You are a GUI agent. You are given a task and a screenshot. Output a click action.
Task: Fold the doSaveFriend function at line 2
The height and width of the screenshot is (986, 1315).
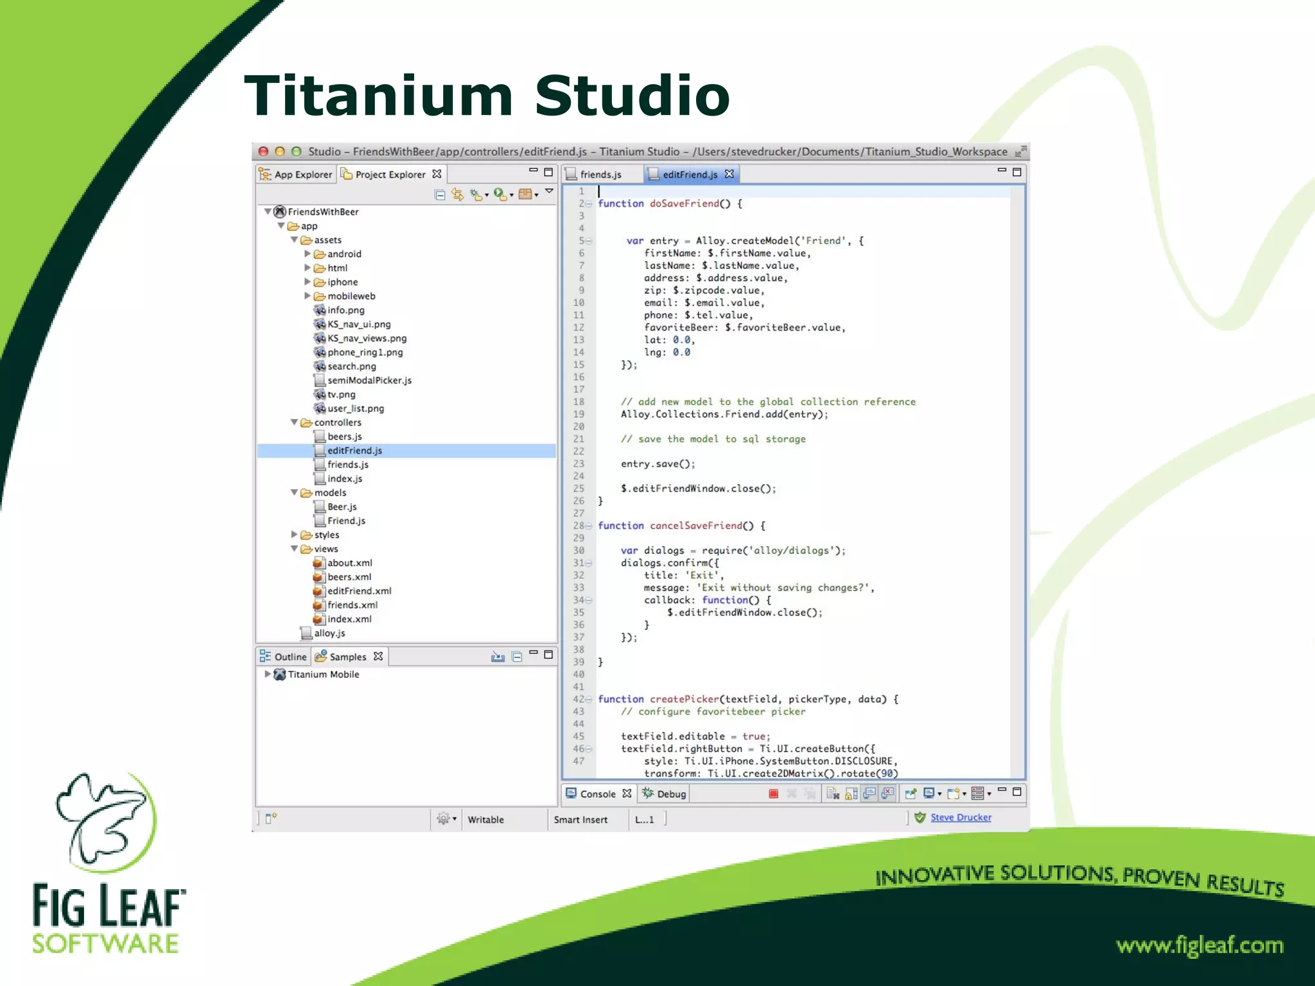(x=588, y=203)
